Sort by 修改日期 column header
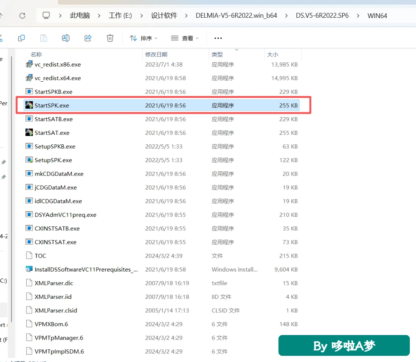This screenshot has height=362, width=416. pyautogui.click(x=156, y=54)
